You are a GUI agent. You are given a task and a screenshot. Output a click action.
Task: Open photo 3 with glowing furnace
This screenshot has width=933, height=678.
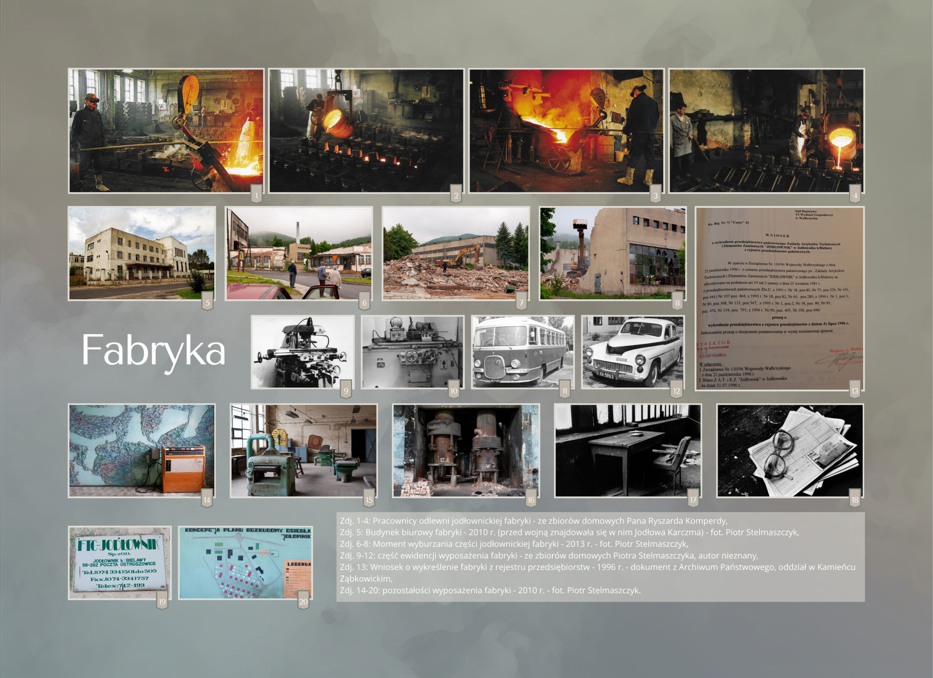[566, 131]
